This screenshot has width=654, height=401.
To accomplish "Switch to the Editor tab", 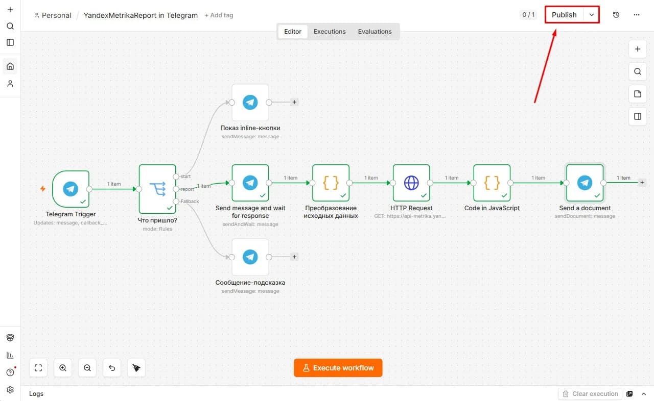I will 293,32.
